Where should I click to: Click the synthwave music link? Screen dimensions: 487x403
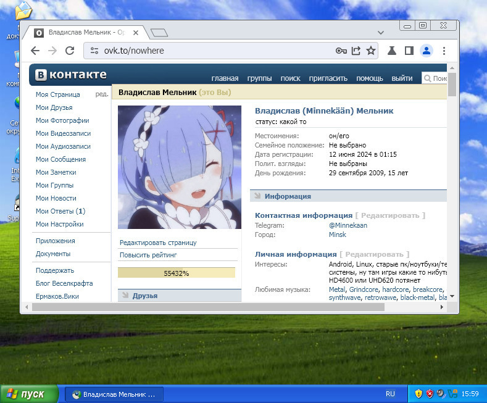pyautogui.click(x=344, y=297)
